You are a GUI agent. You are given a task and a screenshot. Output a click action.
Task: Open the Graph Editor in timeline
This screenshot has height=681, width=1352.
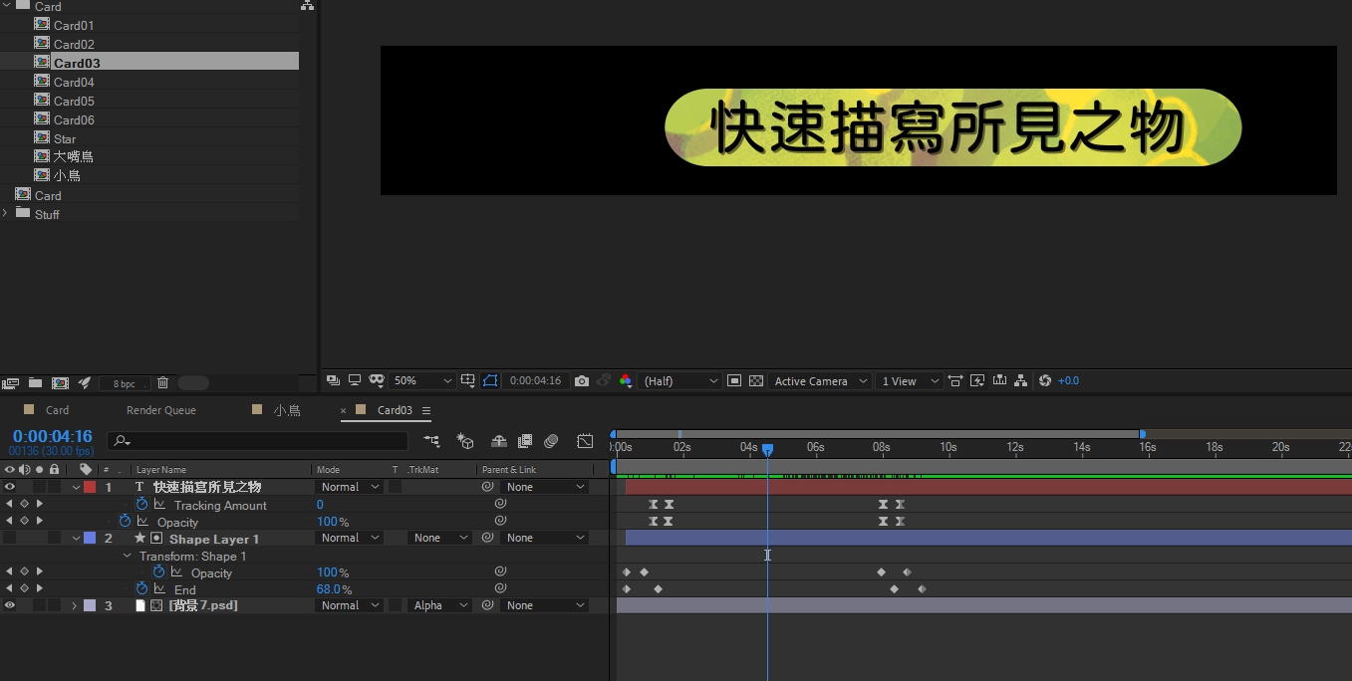[585, 441]
